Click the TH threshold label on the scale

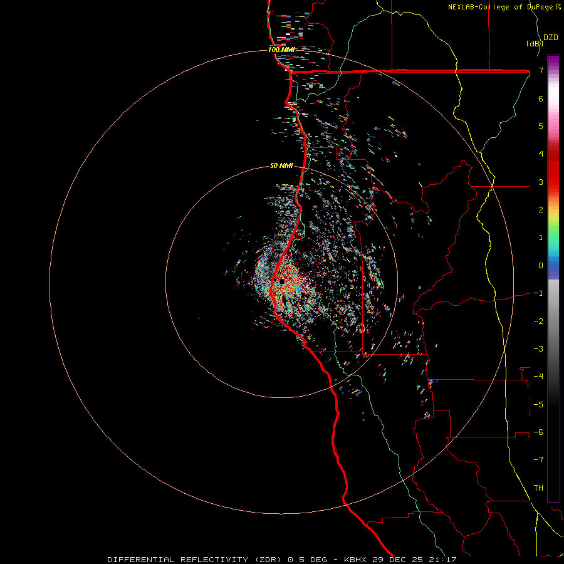click(538, 488)
